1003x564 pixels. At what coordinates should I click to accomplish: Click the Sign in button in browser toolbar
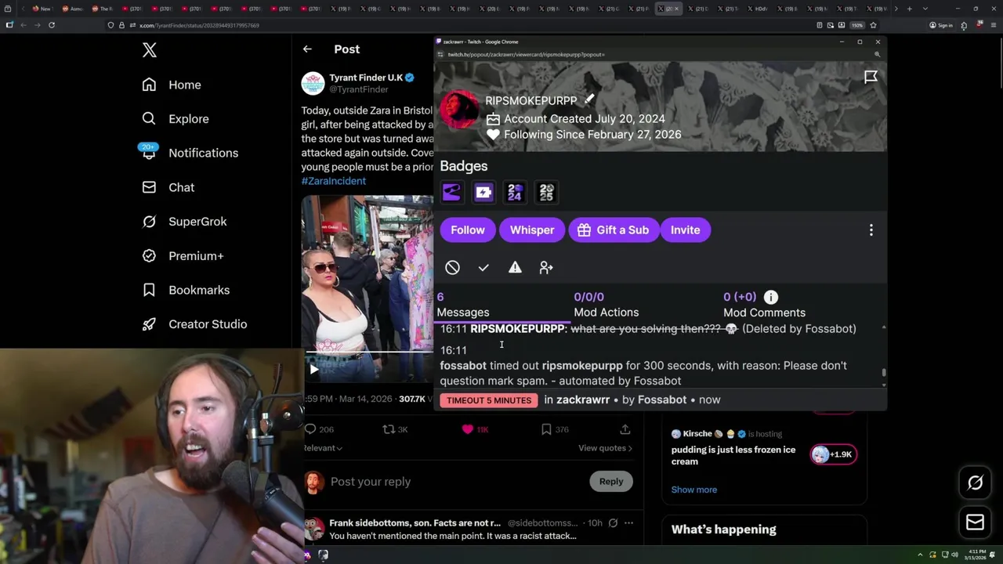click(941, 25)
